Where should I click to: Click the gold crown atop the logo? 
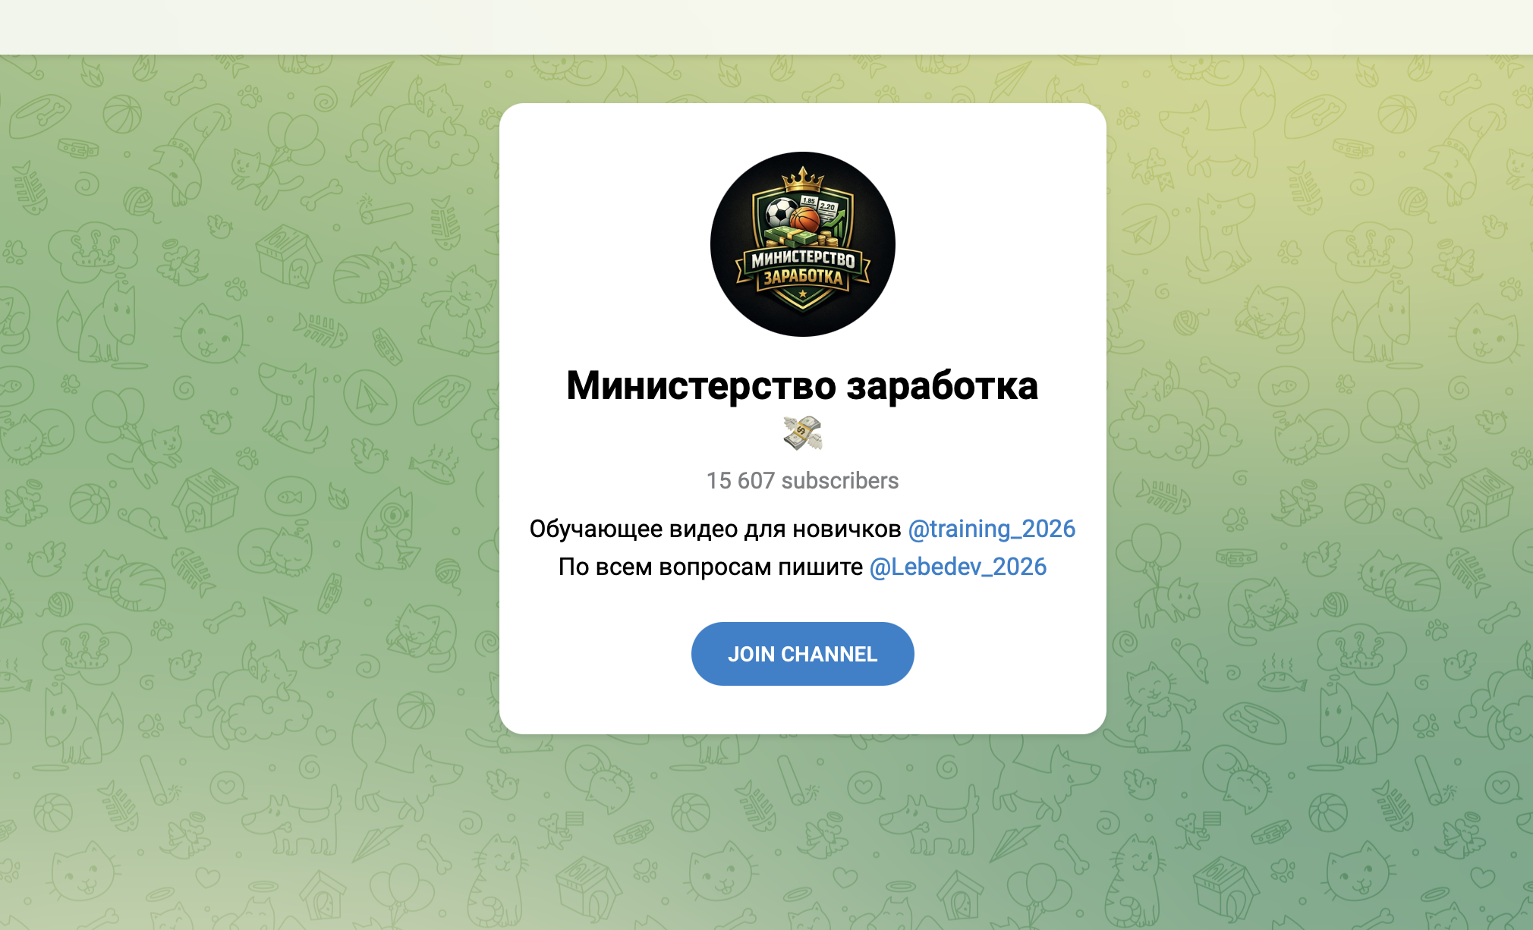803,180
